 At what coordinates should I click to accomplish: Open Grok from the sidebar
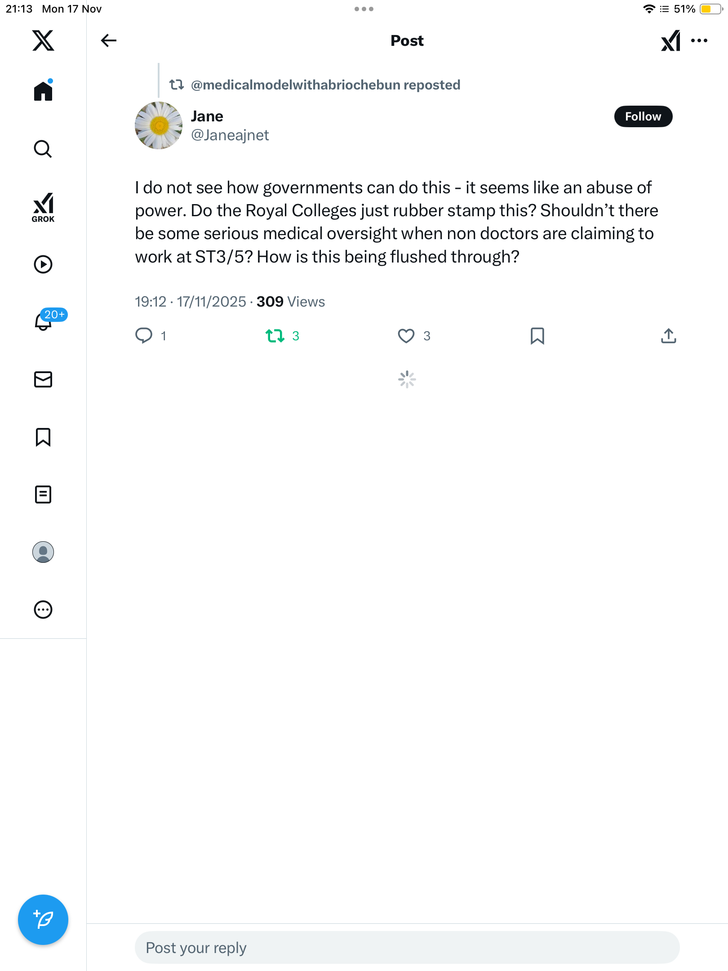click(43, 207)
